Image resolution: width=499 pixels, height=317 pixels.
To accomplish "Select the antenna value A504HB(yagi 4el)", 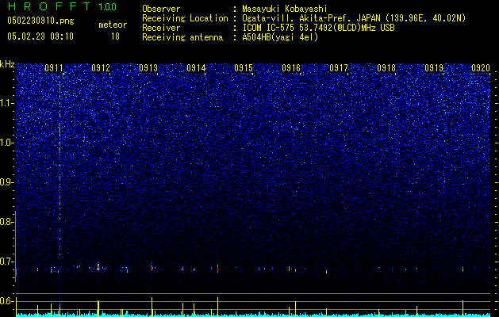I will pyautogui.click(x=280, y=37).
